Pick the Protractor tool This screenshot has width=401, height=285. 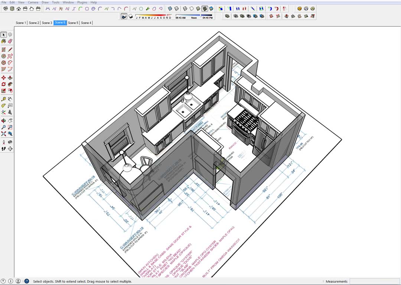pyautogui.click(x=4, y=106)
